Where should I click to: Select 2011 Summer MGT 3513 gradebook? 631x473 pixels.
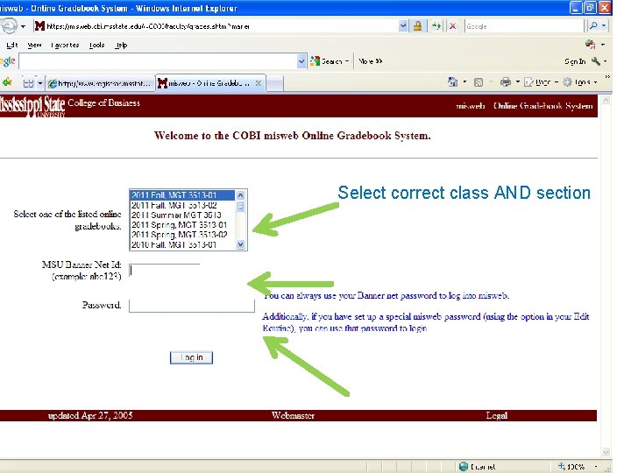[182, 215]
